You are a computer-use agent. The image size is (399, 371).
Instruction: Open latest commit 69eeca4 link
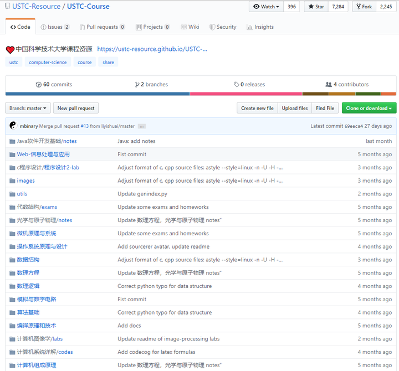click(354, 126)
